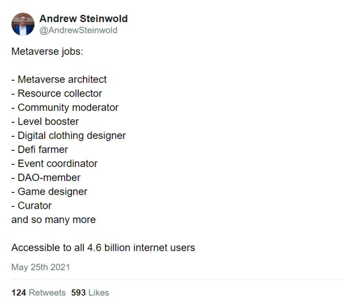Click the 'DAO-member' line

click(46, 178)
